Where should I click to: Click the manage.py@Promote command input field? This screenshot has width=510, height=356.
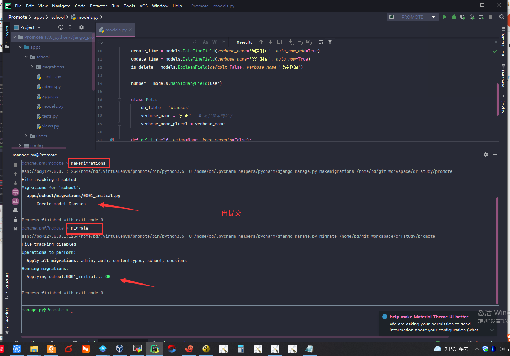click(x=260, y=319)
